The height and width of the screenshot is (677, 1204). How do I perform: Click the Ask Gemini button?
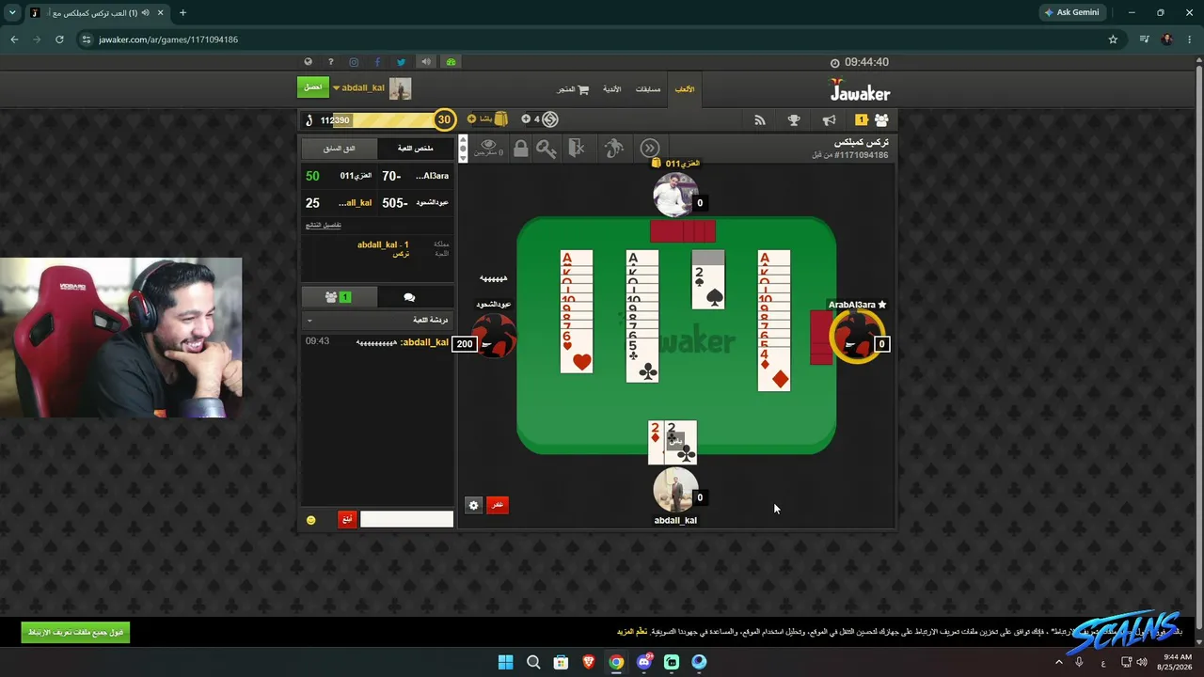coord(1071,13)
